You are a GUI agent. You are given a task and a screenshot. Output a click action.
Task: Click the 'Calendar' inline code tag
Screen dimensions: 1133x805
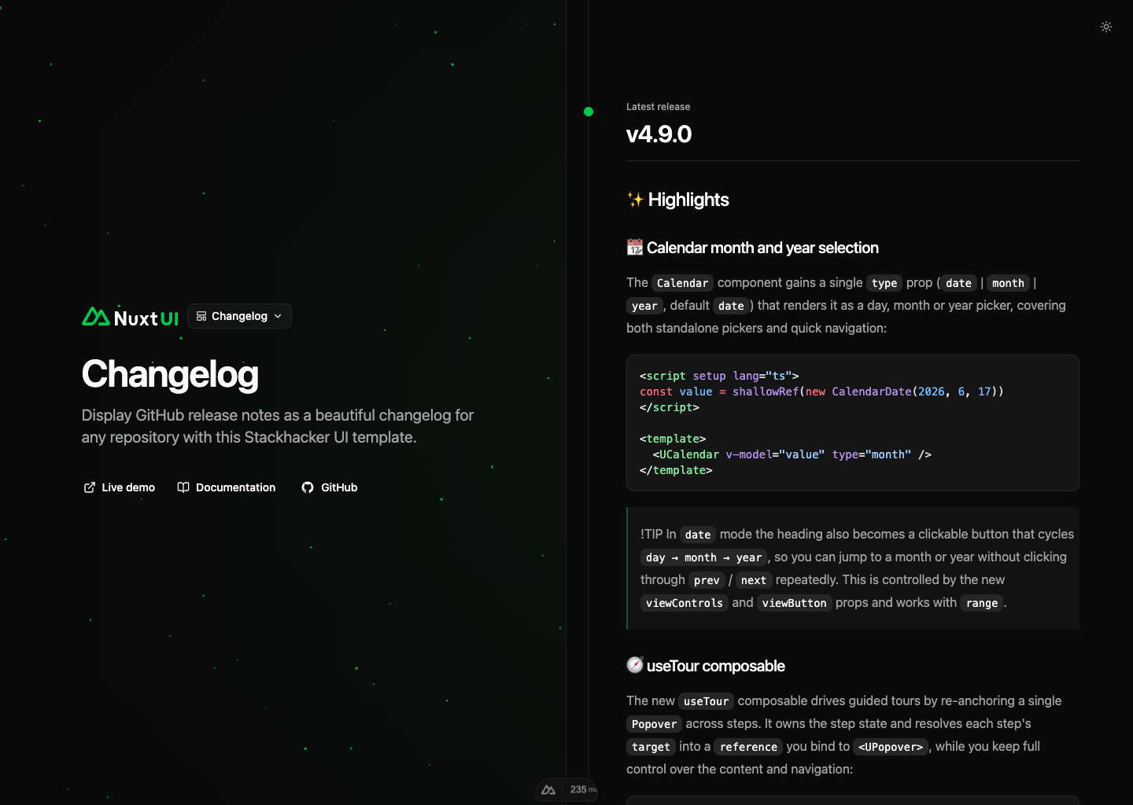(x=682, y=283)
